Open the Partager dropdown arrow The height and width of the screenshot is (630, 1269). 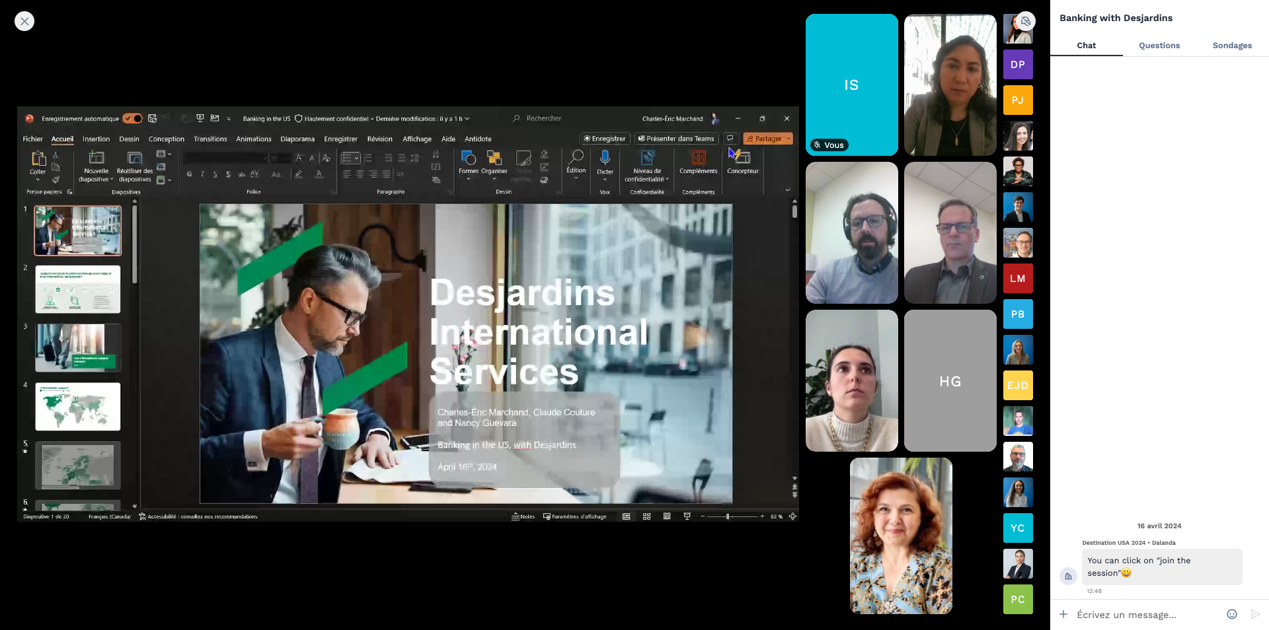pyautogui.click(x=788, y=139)
